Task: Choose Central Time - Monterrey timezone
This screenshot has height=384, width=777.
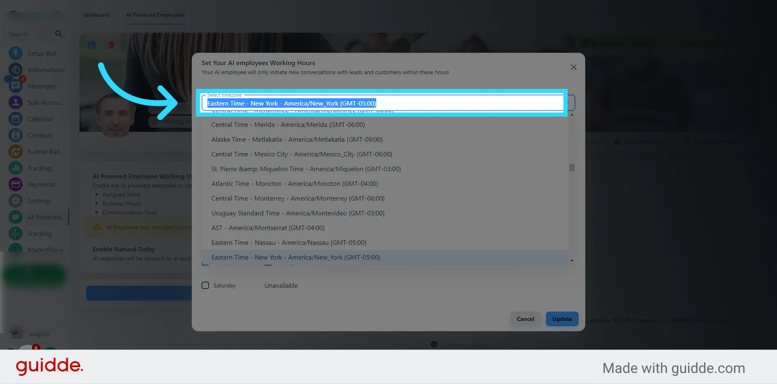Action: pos(385,198)
